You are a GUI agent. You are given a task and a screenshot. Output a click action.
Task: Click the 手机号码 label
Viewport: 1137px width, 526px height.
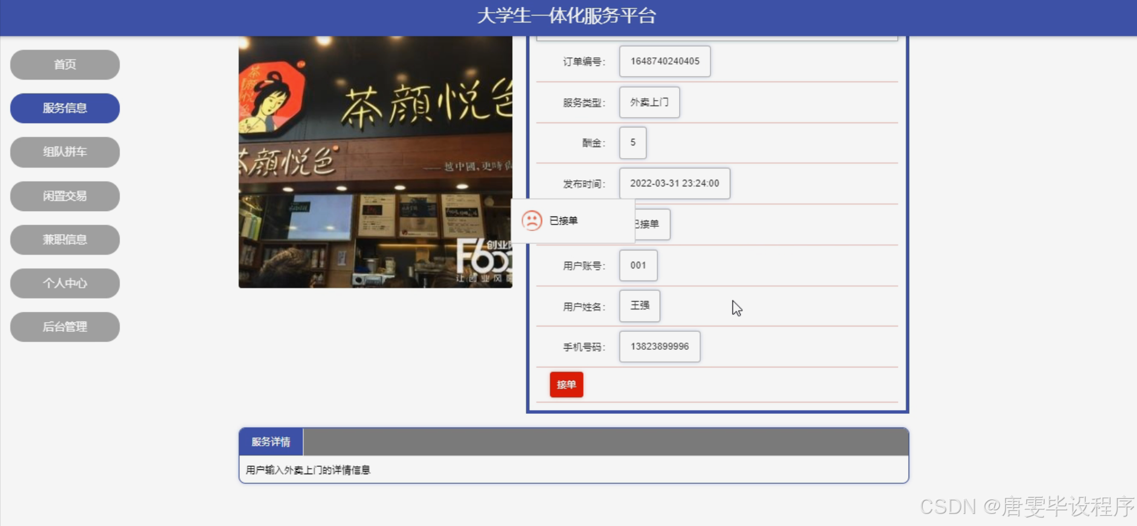[584, 347]
